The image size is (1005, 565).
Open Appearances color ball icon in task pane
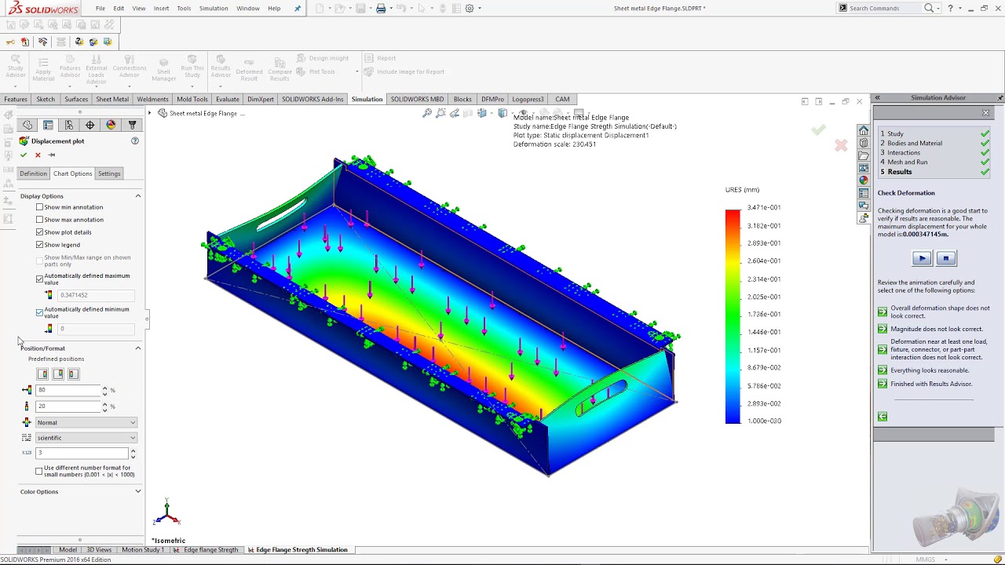pos(864,180)
